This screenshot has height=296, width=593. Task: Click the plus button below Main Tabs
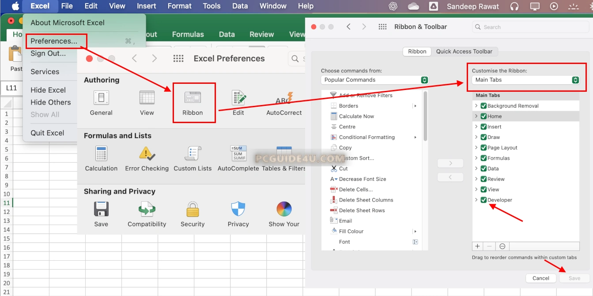(477, 246)
